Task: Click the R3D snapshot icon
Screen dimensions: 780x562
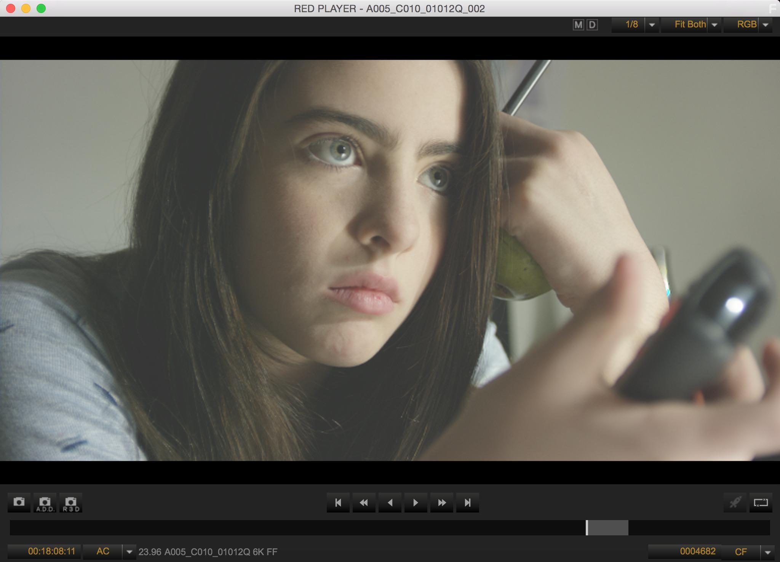Action: (x=72, y=503)
